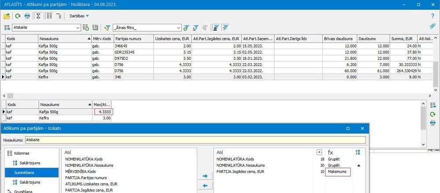
Task: Click the open folder icon in toolbar
Action: click(x=7, y=16)
